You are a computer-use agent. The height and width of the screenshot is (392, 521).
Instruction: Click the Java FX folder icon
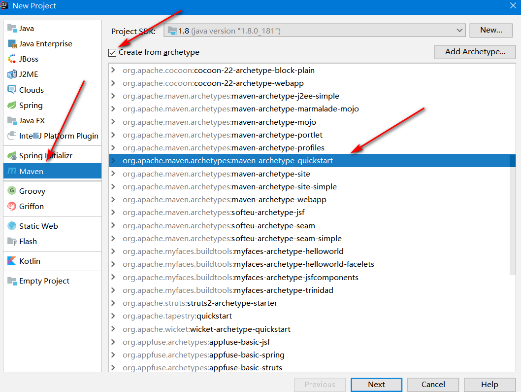pyautogui.click(x=12, y=120)
